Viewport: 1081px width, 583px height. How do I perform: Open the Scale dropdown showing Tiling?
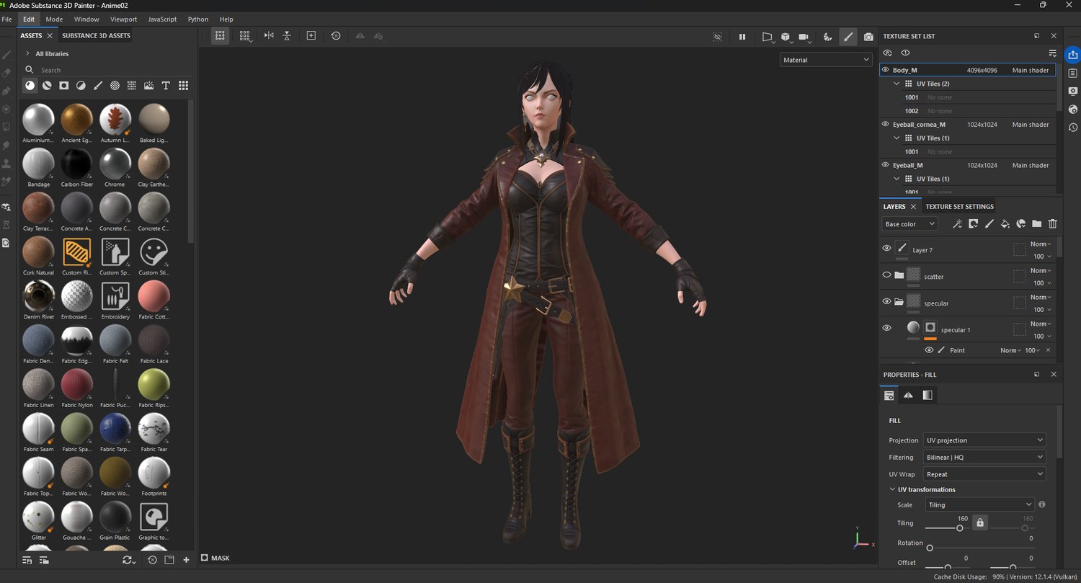coord(979,505)
